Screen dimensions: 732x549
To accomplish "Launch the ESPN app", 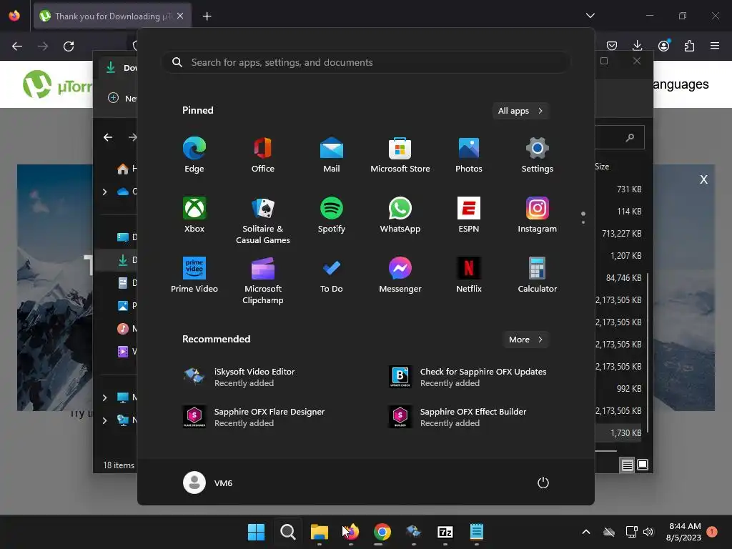I will click(469, 214).
